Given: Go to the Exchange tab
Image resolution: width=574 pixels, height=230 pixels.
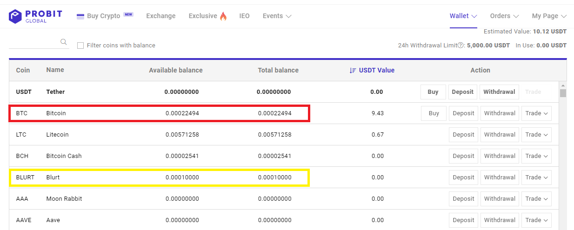Looking at the screenshot, I should pyautogui.click(x=161, y=16).
